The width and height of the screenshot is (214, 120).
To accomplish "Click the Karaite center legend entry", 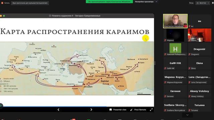I will click(9, 79).
